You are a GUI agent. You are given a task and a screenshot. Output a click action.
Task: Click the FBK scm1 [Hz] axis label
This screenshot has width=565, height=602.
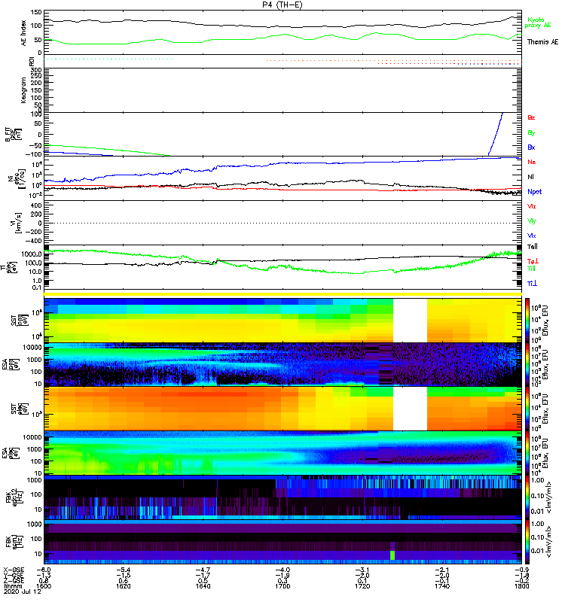point(14,541)
